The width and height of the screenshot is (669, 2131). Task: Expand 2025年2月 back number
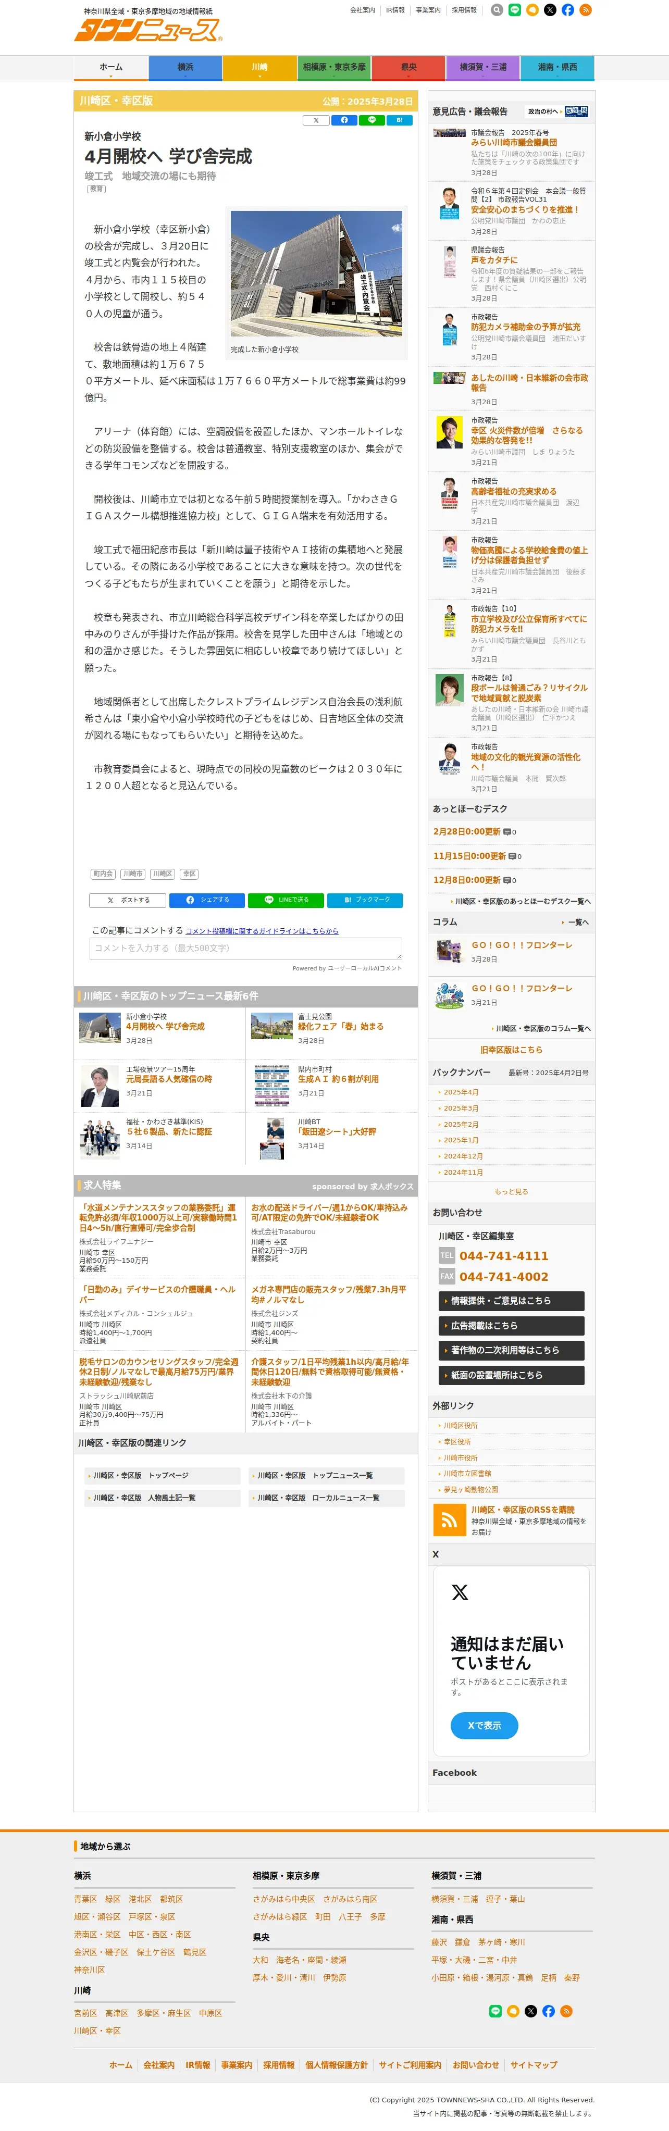point(461,1124)
